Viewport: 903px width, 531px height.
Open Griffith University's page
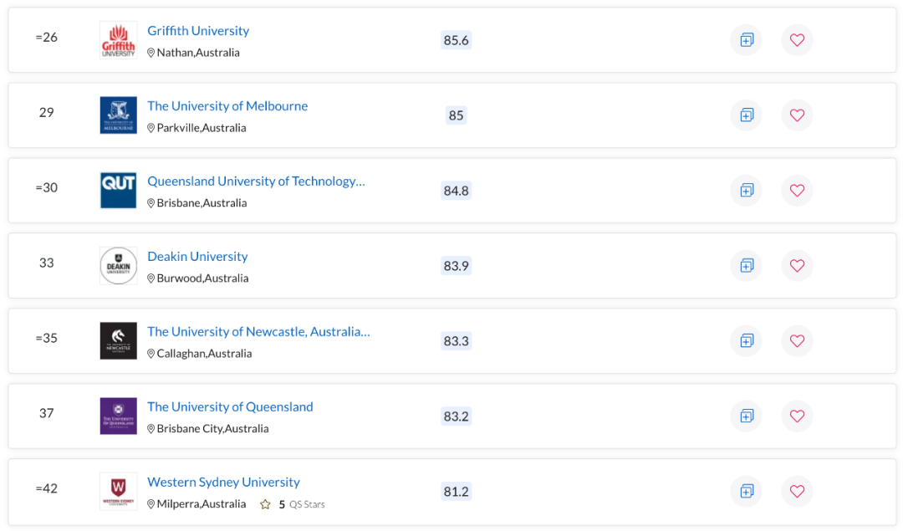tap(198, 30)
